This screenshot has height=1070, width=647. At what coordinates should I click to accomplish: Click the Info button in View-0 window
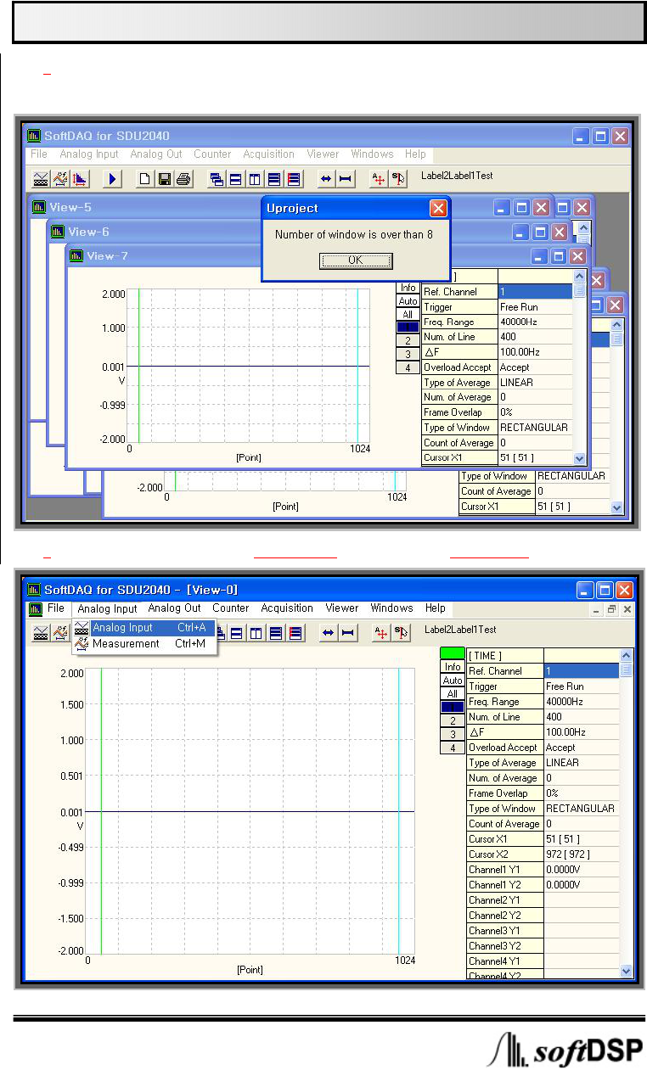coord(453,667)
